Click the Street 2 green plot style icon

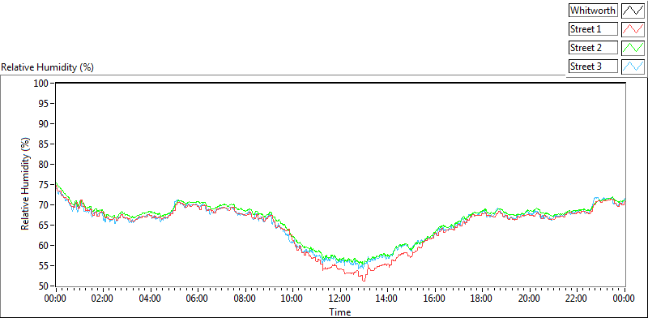(x=633, y=48)
